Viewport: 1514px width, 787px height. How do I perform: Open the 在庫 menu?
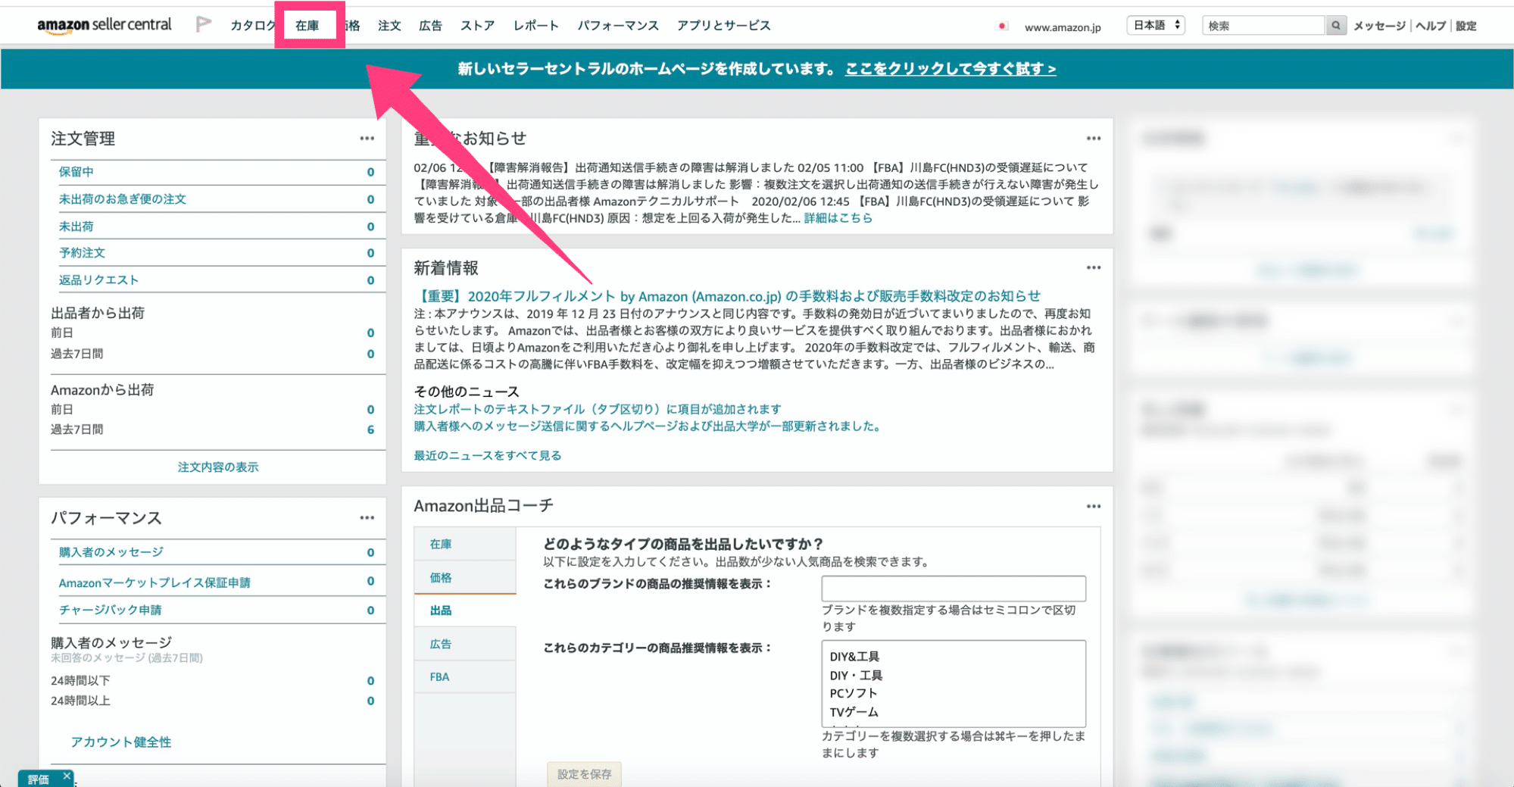307,26
